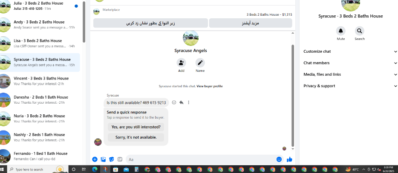398x173 pixels.
Task: Click the Add people icon under Syracuse Angels
Action: (181, 62)
